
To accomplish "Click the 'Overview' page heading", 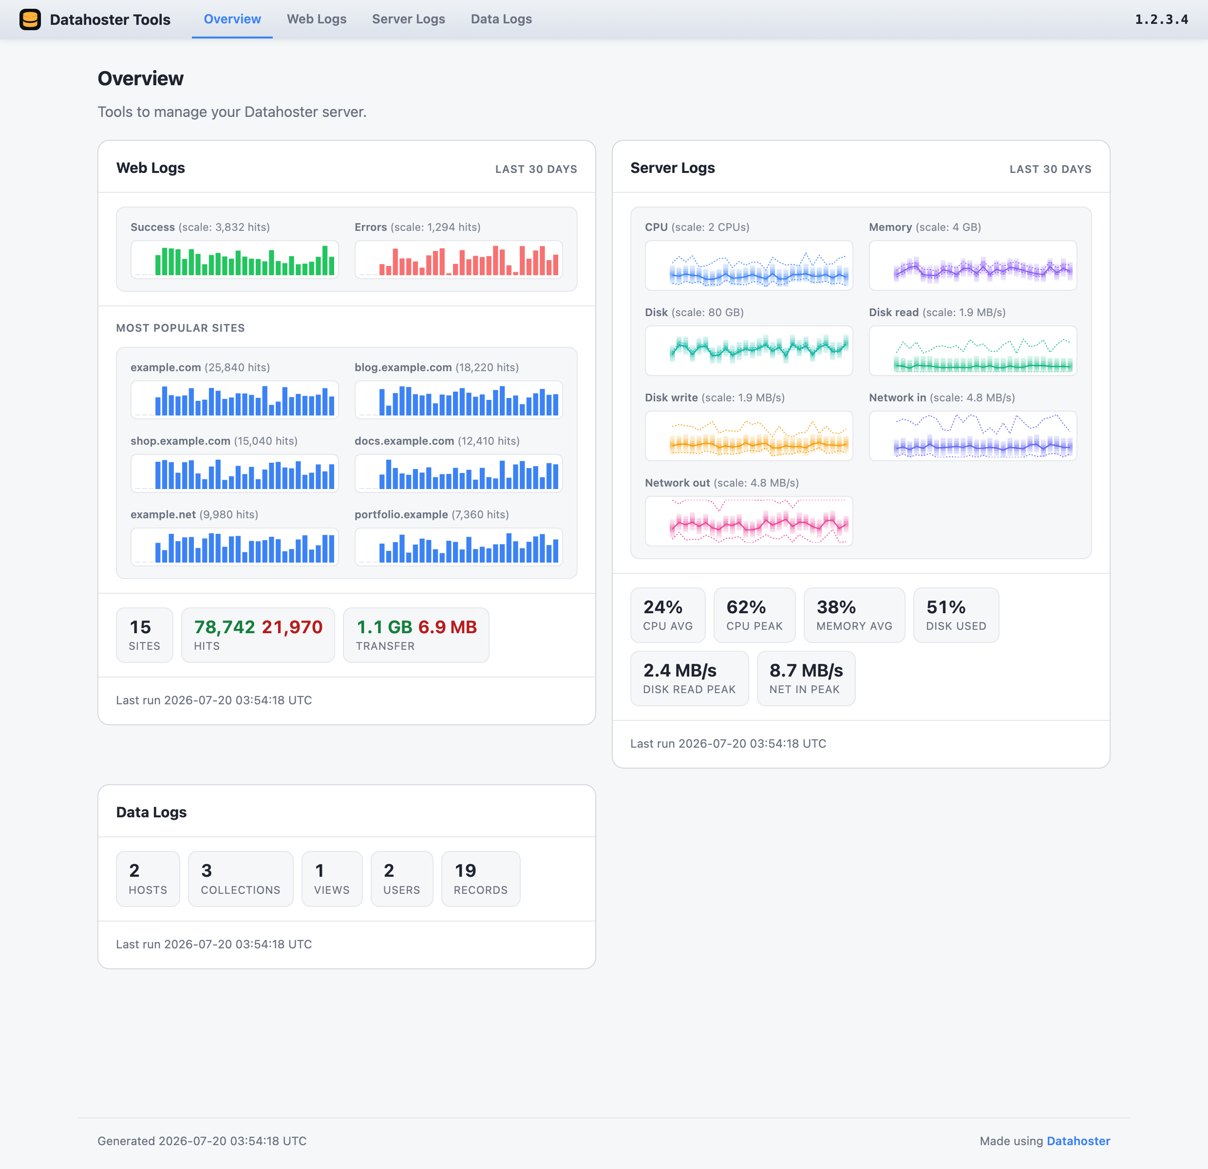I will click(x=140, y=78).
